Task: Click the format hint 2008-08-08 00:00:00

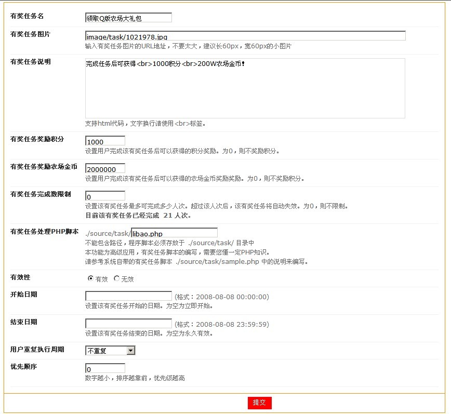Action: pos(222,297)
